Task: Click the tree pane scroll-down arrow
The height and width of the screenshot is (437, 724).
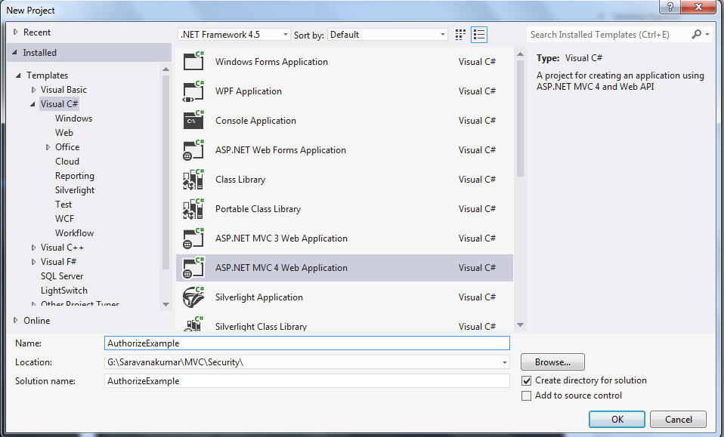Action: [x=166, y=305]
